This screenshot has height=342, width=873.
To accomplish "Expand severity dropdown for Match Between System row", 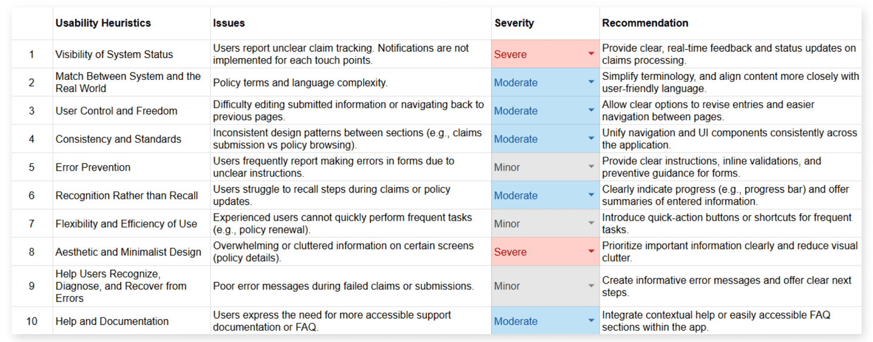I will click(x=591, y=82).
